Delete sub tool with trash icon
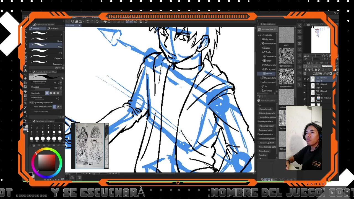The width and height of the screenshot is (354, 199). (63, 68)
